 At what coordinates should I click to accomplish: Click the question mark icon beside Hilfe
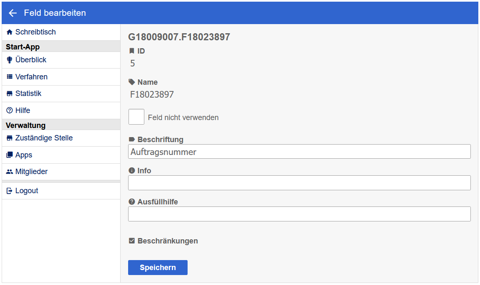pos(10,111)
